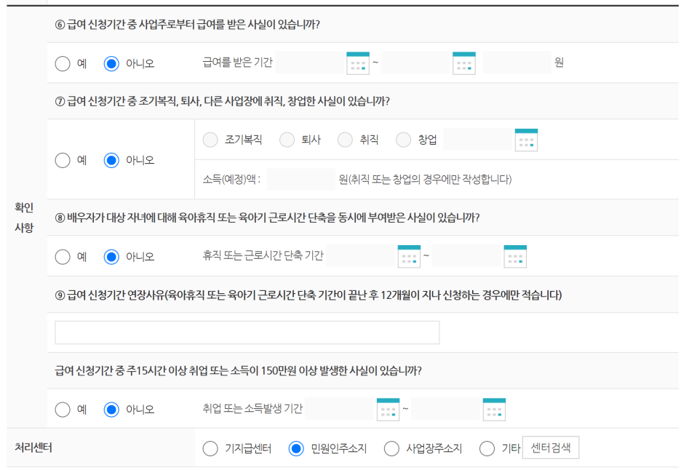Select 사업장주소지 as 처리센터
Screen dimensions: 681x470
[x=391, y=448]
